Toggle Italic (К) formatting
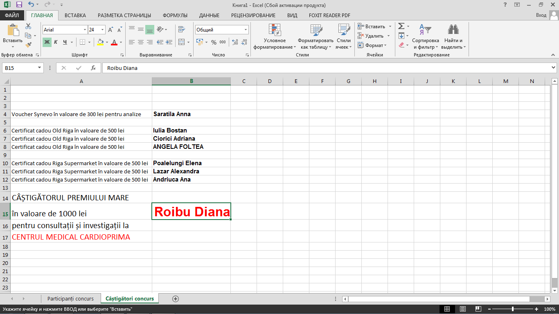 56,42
